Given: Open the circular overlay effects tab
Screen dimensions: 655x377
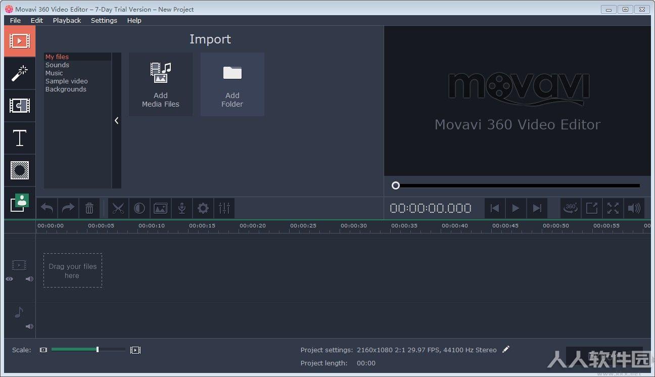Looking at the screenshot, I should (x=20, y=170).
